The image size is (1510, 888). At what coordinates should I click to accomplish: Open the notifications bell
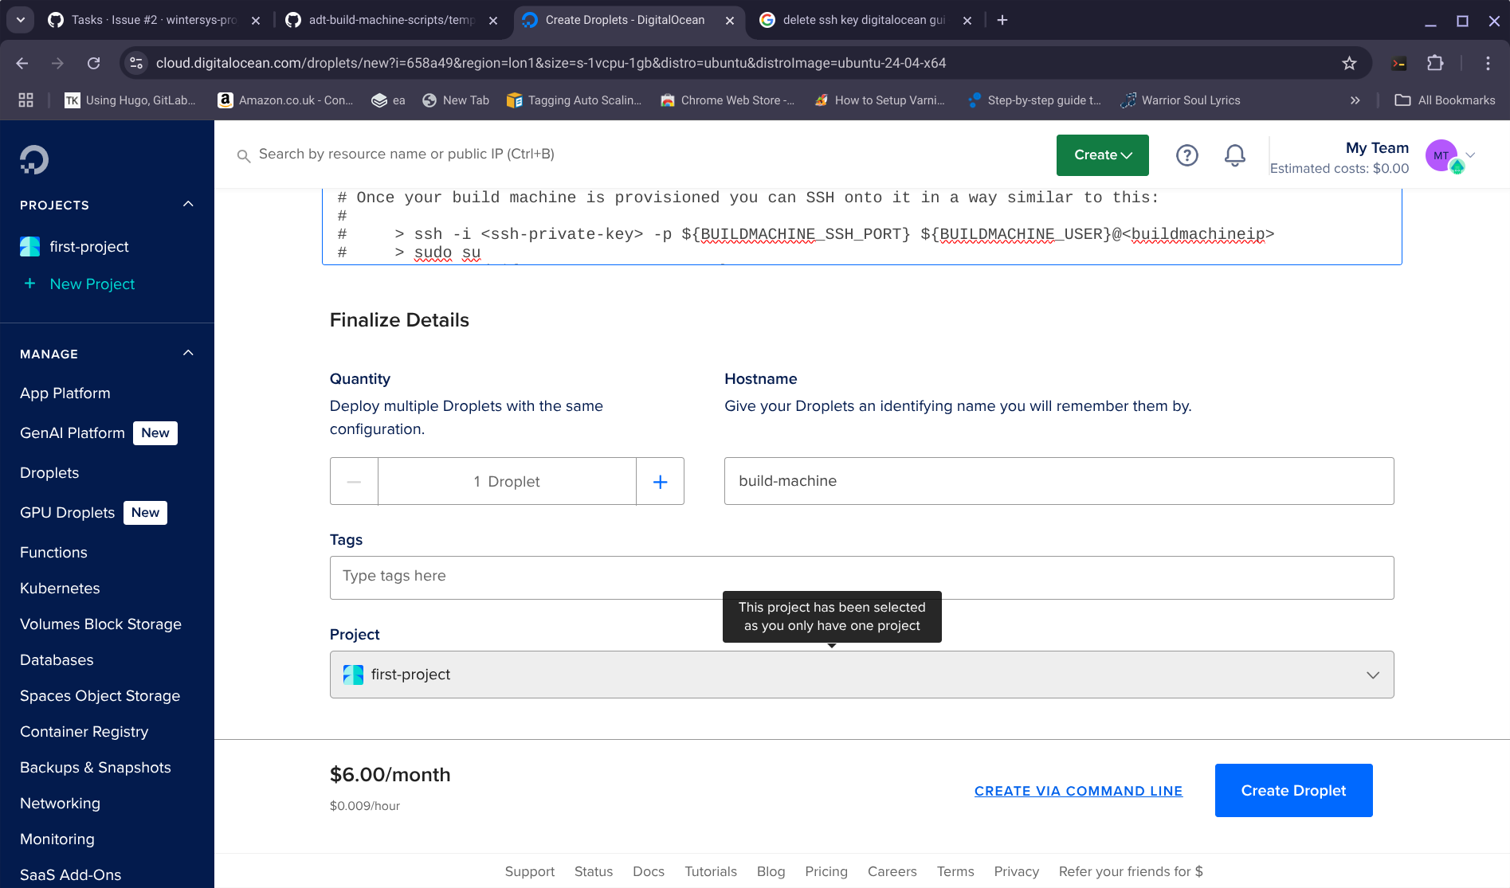coord(1234,155)
